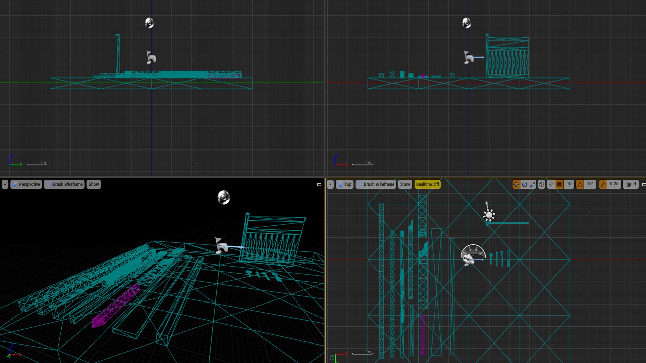This screenshot has width=646, height=363.
Task: Click the Realtime: Off warning button
Action: pos(427,184)
